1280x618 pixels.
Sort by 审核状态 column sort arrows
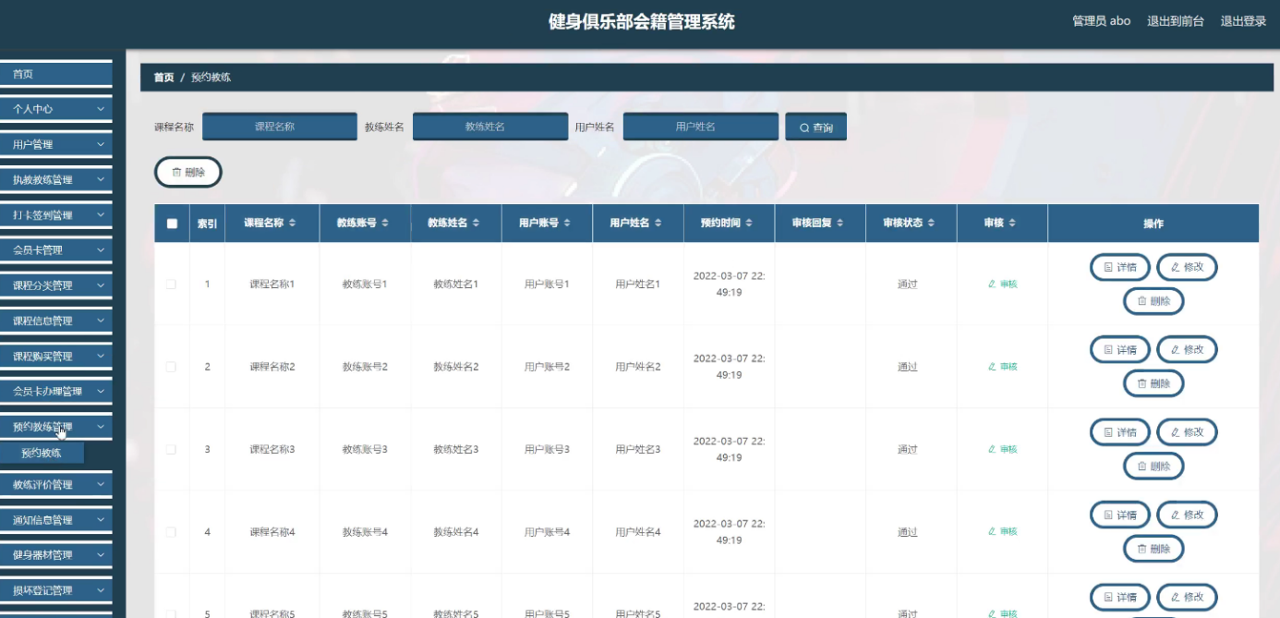[x=932, y=224]
